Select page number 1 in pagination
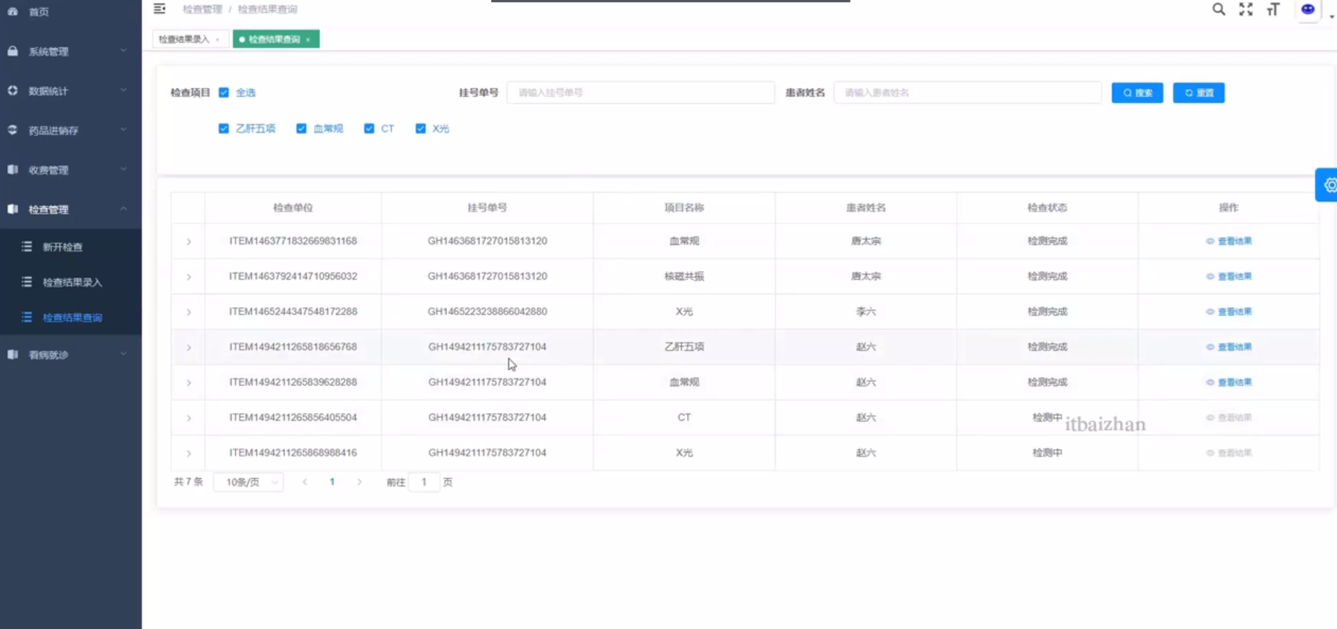This screenshot has height=629, width=1337. click(x=332, y=481)
